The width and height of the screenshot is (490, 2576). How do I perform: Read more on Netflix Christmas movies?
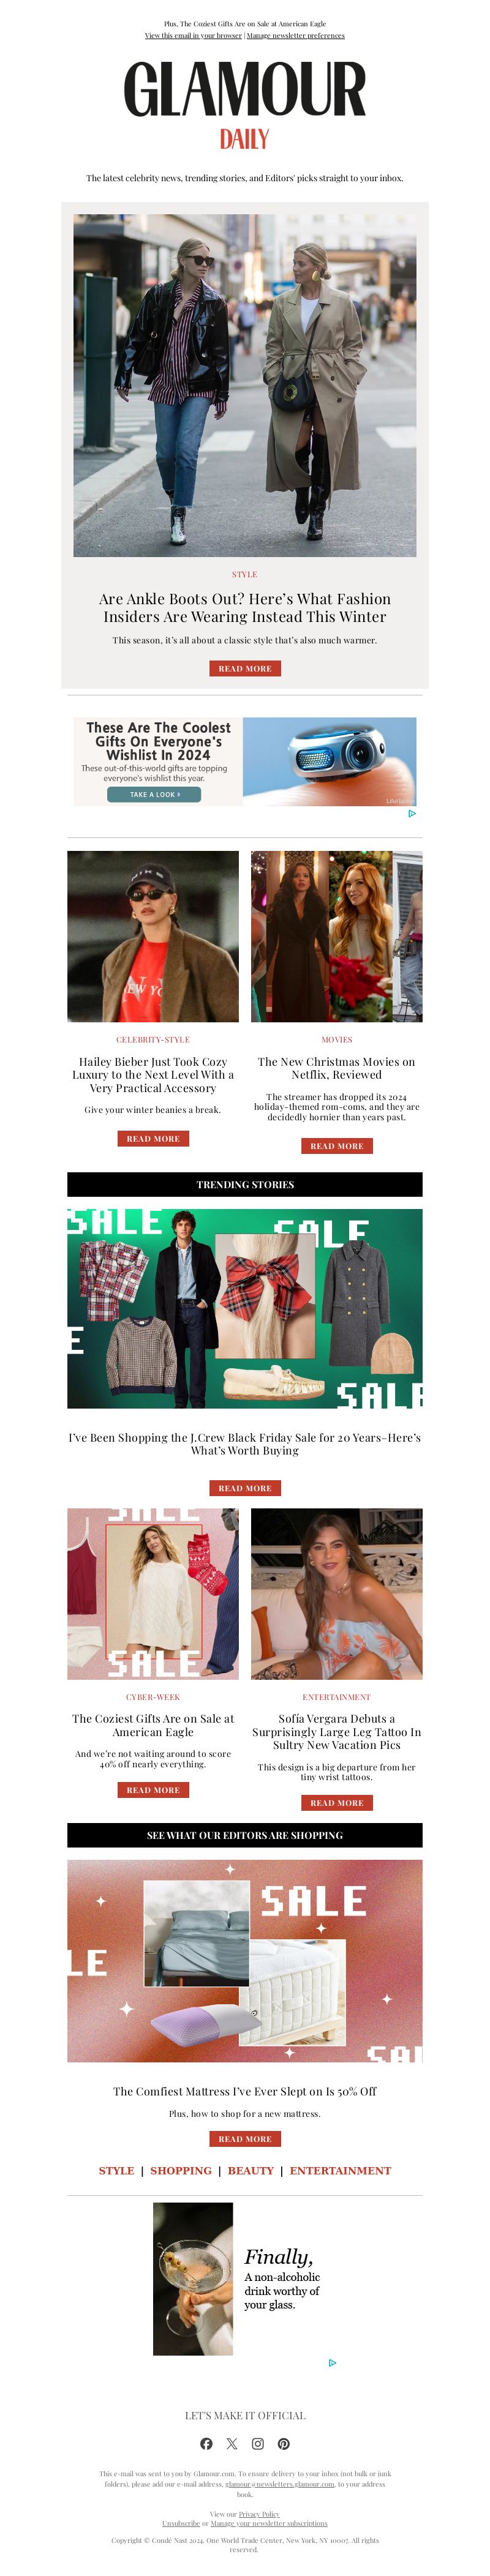337,1145
